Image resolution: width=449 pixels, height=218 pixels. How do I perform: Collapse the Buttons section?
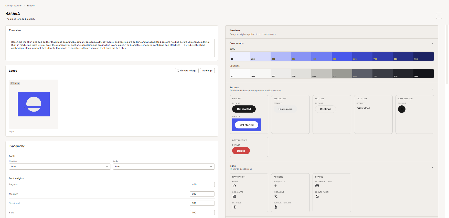click(432, 89)
